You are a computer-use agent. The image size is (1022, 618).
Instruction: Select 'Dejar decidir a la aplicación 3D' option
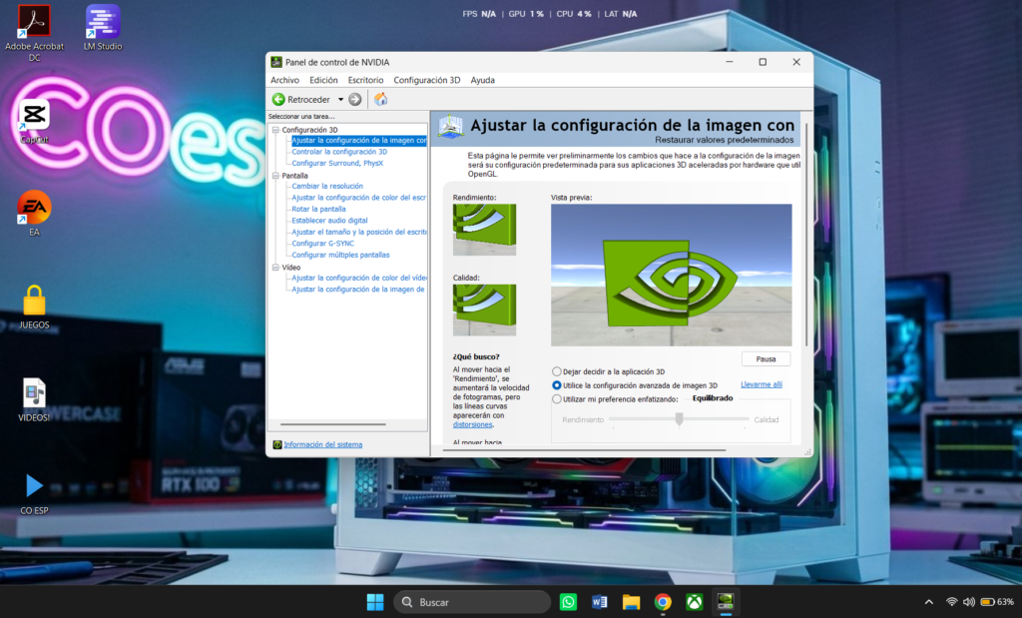pyautogui.click(x=557, y=371)
